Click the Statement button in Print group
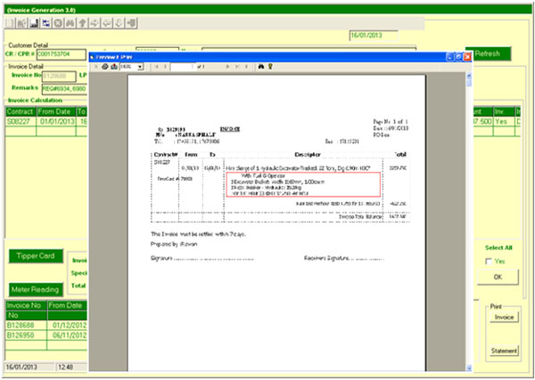Image resolution: width=535 pixels, height=380 pixels. pyautogui.click(x=505, y=351)
